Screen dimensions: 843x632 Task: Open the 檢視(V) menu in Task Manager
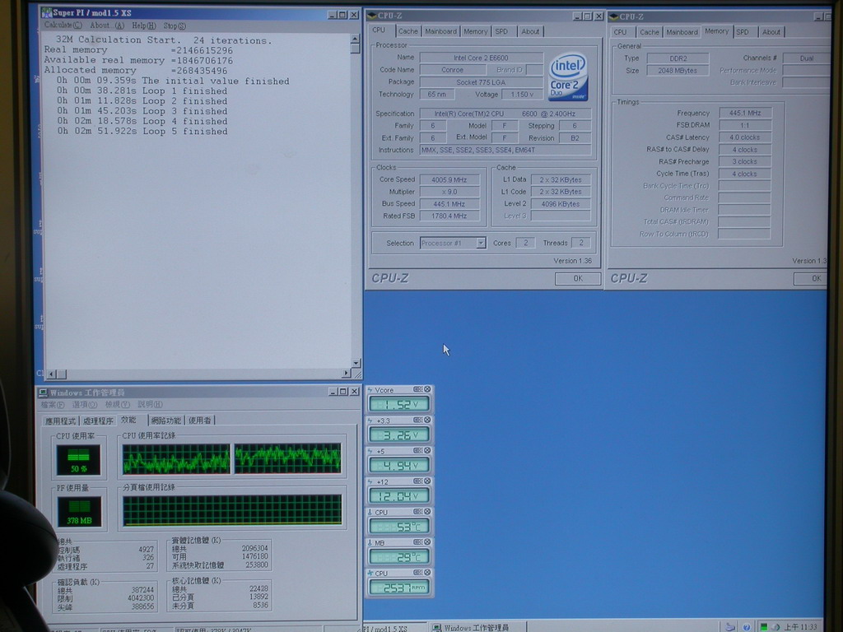pos(117,405)
